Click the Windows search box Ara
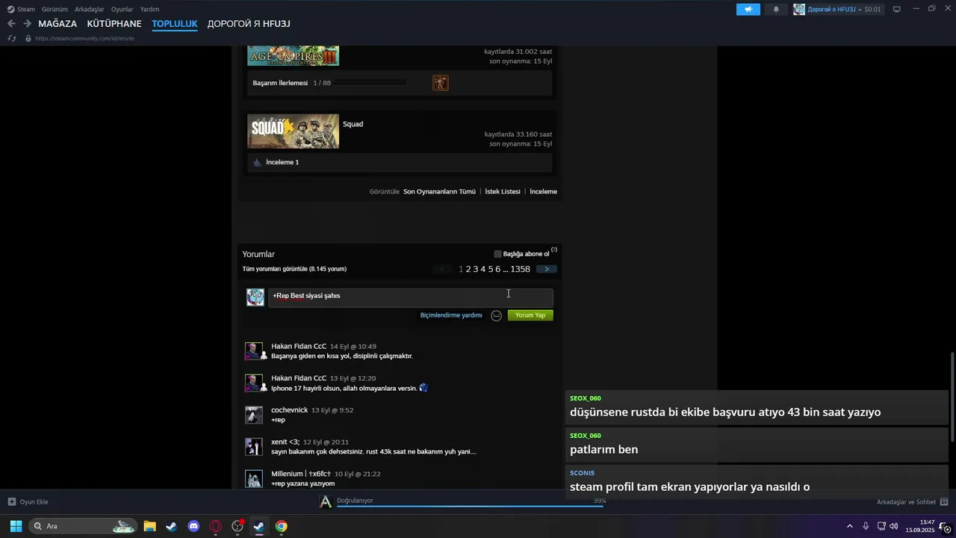956x538 pixels. point(83,526)
